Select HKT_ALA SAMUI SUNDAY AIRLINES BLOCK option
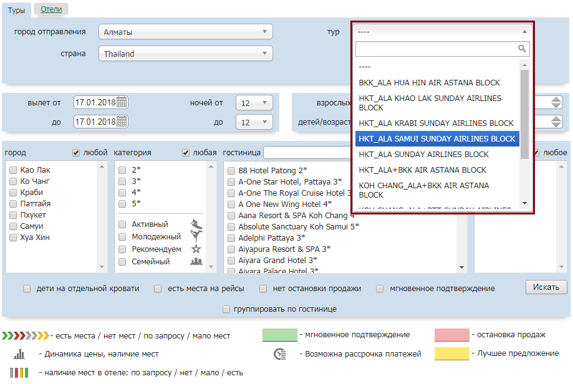This screenshot has height=384, width=573. pos(436,138)
